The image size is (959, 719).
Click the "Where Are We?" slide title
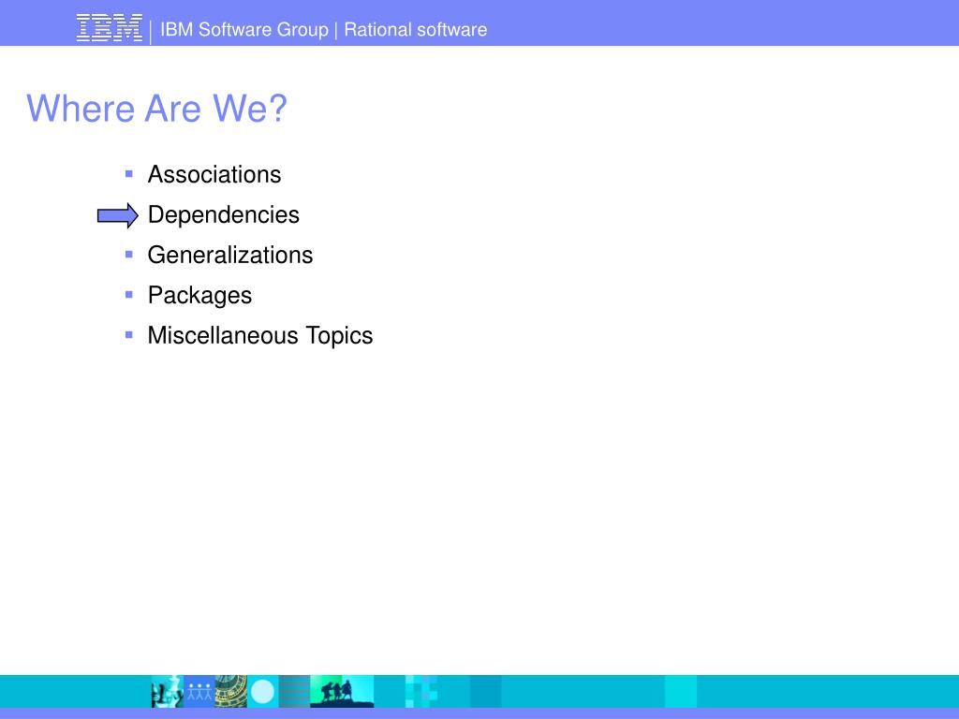point(156,109)
